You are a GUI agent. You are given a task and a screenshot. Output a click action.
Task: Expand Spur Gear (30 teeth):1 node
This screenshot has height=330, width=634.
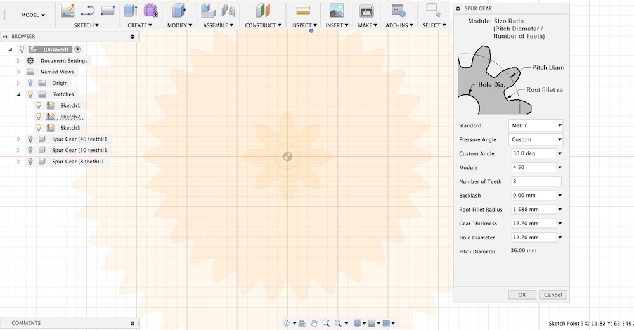tap(18, 150)
